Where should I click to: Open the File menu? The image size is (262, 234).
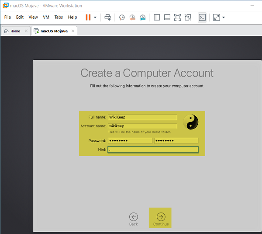pyautogui.click(x=7, y=17)
